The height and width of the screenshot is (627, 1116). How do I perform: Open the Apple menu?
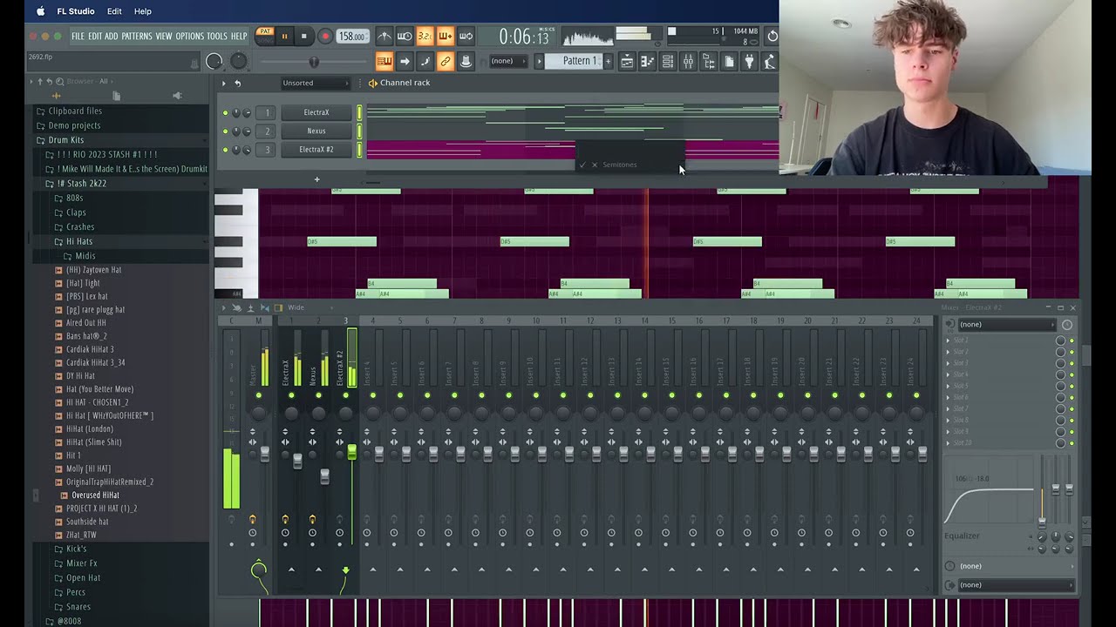point(41,11)
